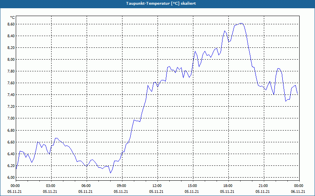Click the y-axis value '6,00'

[11, 178]
